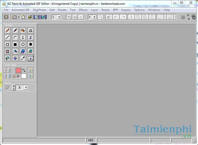Click the upper multi-color palette button
This screenshot has height=145, width=198.
pos(31,70)
